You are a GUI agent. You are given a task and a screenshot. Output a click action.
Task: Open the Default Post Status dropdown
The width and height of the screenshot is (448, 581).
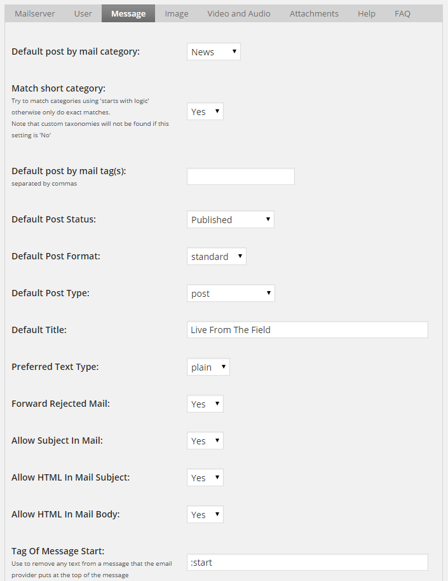(x=230, y=220)
